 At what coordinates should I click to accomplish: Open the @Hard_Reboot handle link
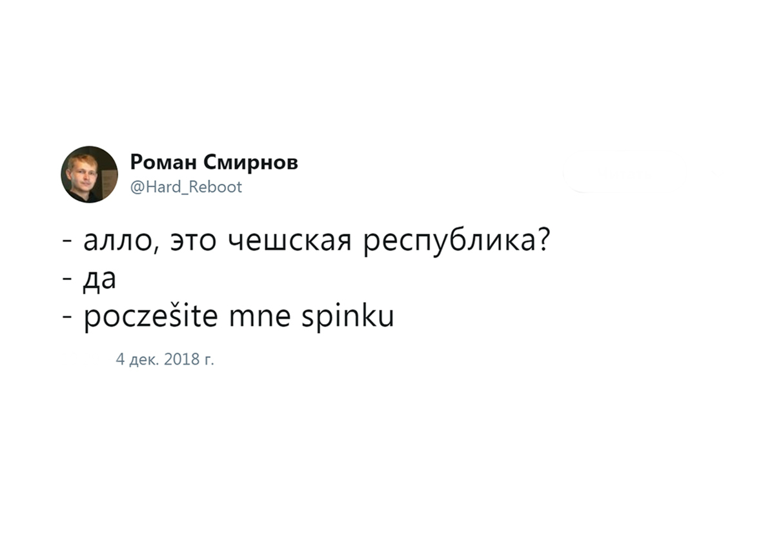coord(186,187)
